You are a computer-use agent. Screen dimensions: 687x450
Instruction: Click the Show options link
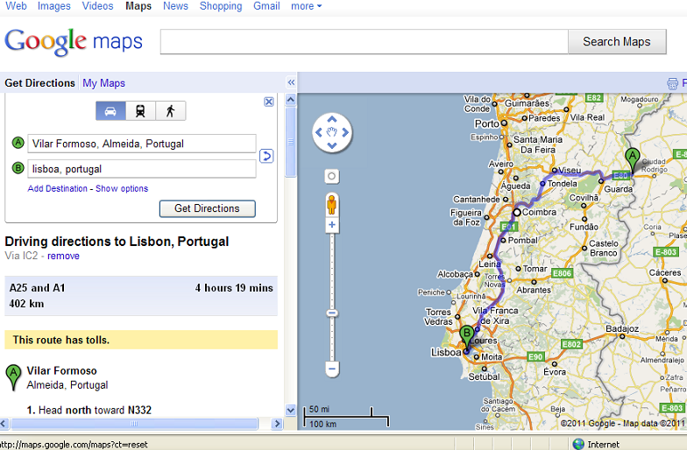pos(122,189)
